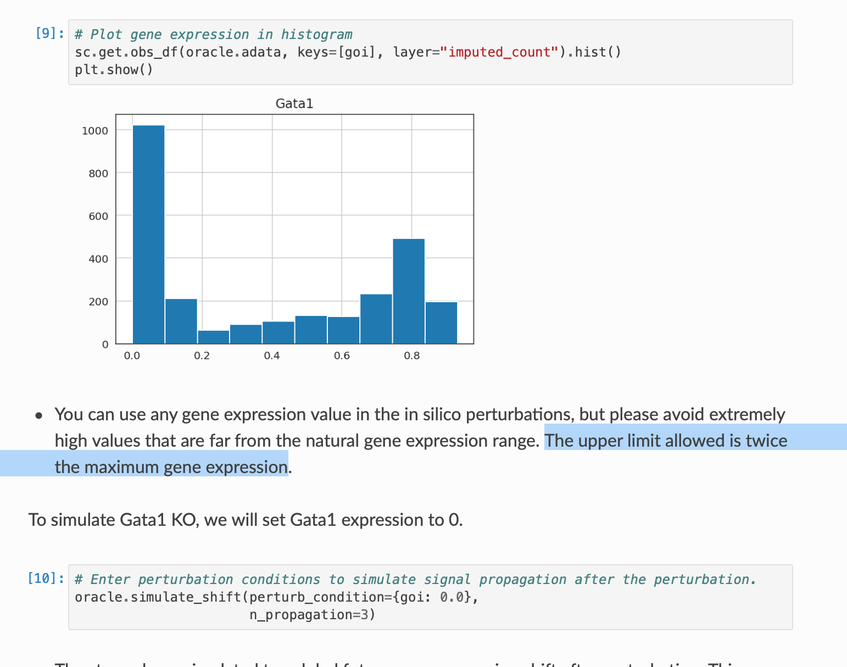Click the 0.4 label on the x-axis
The height and width of the screenshot is (667, 847).
[273, 355]
